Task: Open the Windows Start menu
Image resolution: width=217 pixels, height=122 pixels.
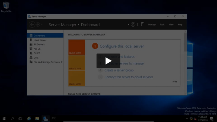Action: 4,118
